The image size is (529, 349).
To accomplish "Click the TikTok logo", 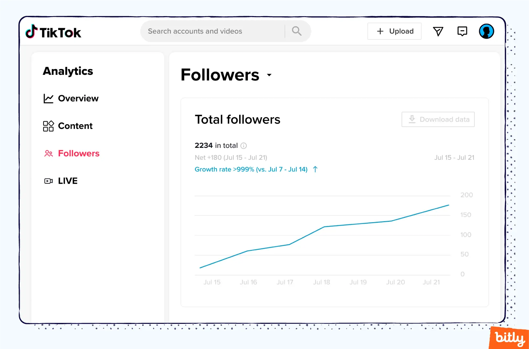I will click(53, 31).
